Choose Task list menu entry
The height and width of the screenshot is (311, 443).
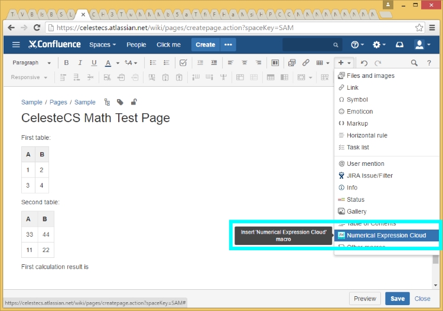(386, 148)
